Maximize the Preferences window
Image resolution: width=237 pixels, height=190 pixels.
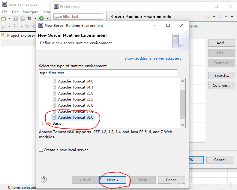[x=216, y=6]
